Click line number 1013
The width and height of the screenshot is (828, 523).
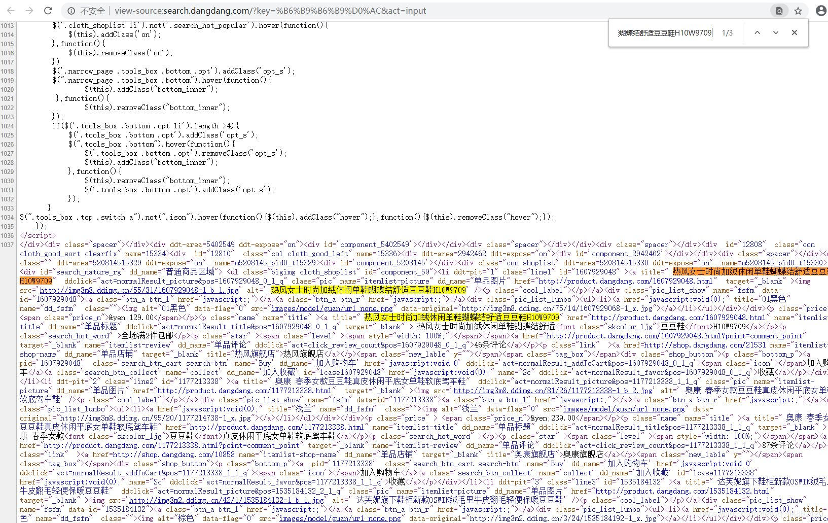click(x=8, y=25)
